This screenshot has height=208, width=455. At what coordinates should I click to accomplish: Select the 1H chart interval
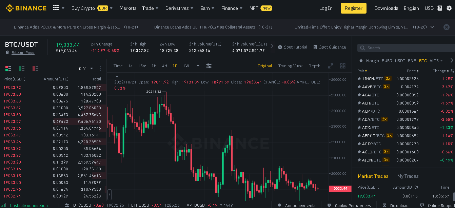tap(154, 66)
